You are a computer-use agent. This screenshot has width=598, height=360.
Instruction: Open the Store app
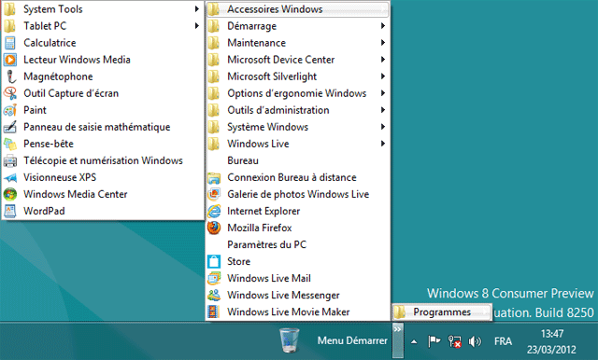coord(297,261)
